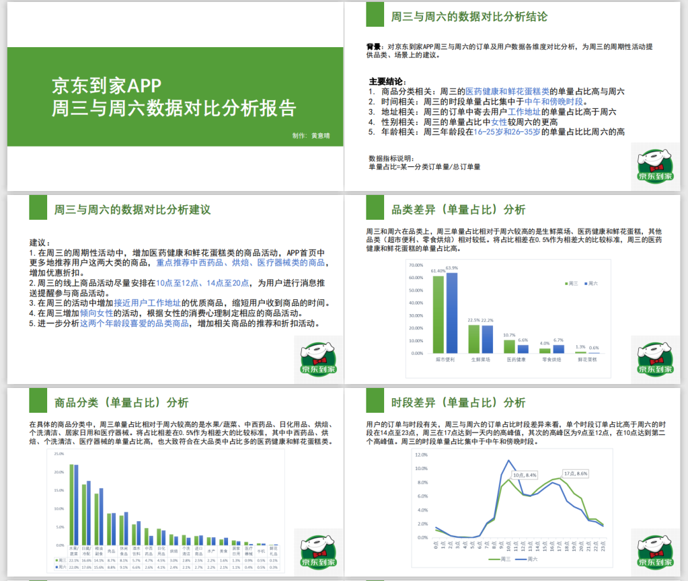The height and width of the screenshot is (581, 688).
Task: Click the heading "周三与周六的数据对比分析结论"
Action: pos(469,17)
